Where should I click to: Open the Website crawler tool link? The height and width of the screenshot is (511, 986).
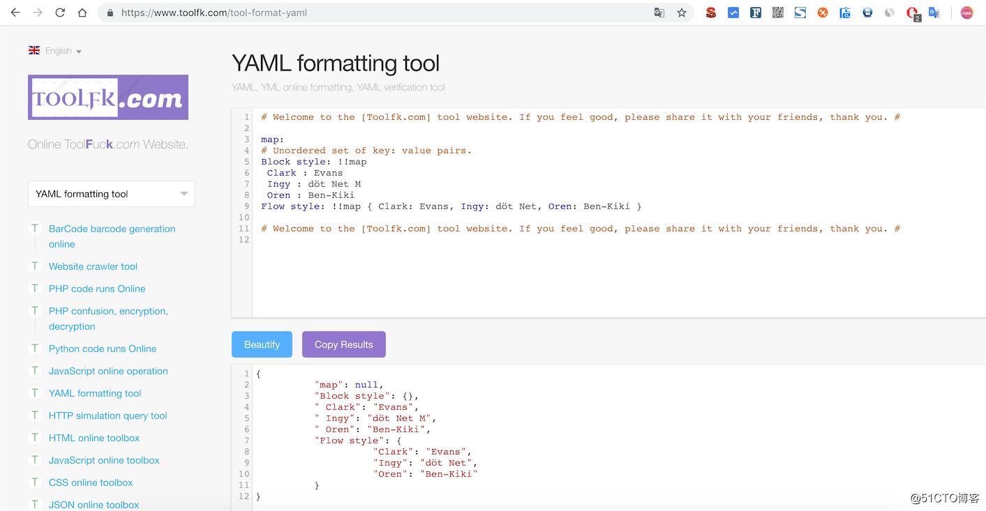coord(93,266)
